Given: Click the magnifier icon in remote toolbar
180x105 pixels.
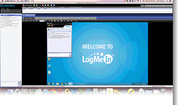Looking at the screenshot, I should pos(46,21).
